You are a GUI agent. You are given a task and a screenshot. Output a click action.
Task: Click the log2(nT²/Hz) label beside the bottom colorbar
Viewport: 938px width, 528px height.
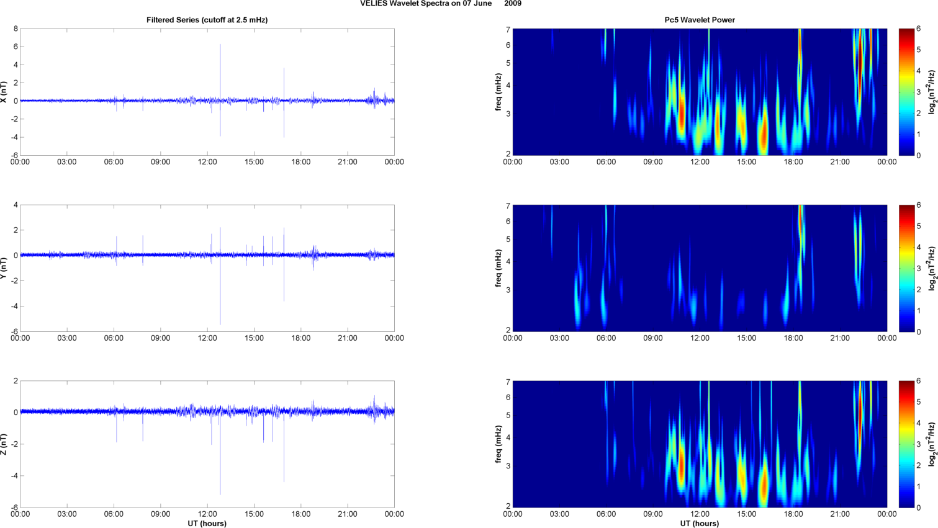(x=932, y=444)
